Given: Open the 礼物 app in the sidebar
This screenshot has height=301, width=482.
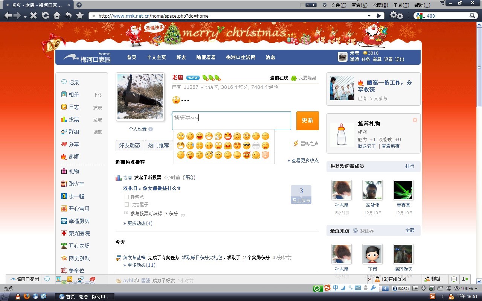Looking at the screenshot, I should coord(74,171).
